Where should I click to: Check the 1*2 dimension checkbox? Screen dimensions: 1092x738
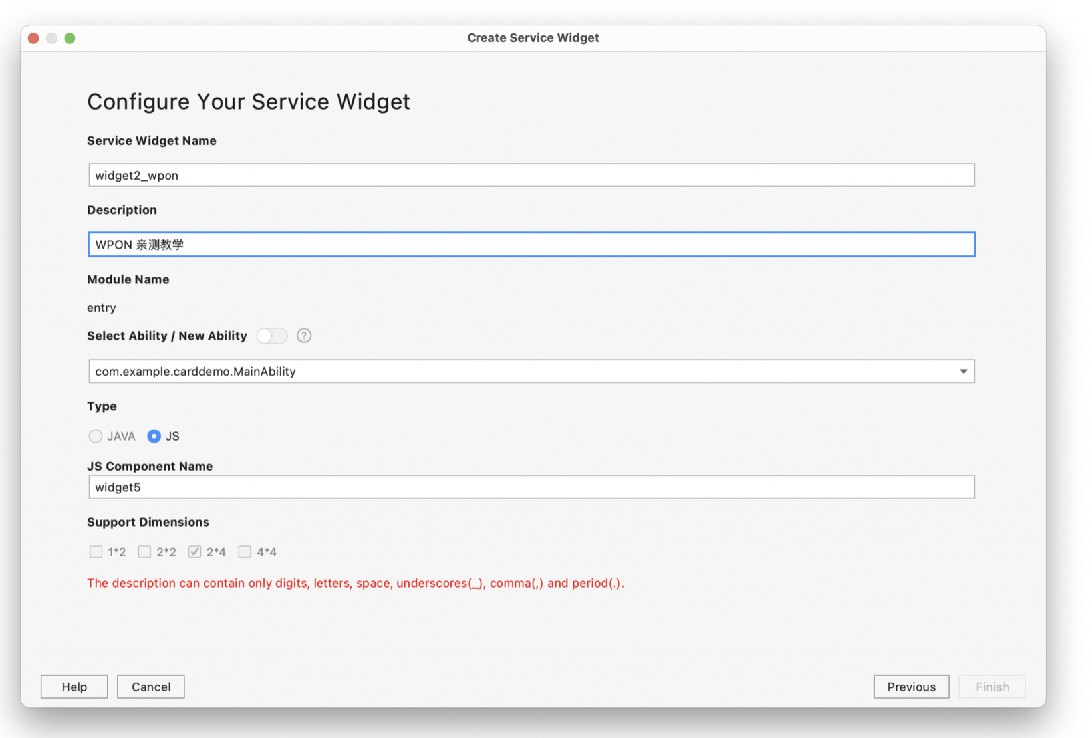(96, 552)
